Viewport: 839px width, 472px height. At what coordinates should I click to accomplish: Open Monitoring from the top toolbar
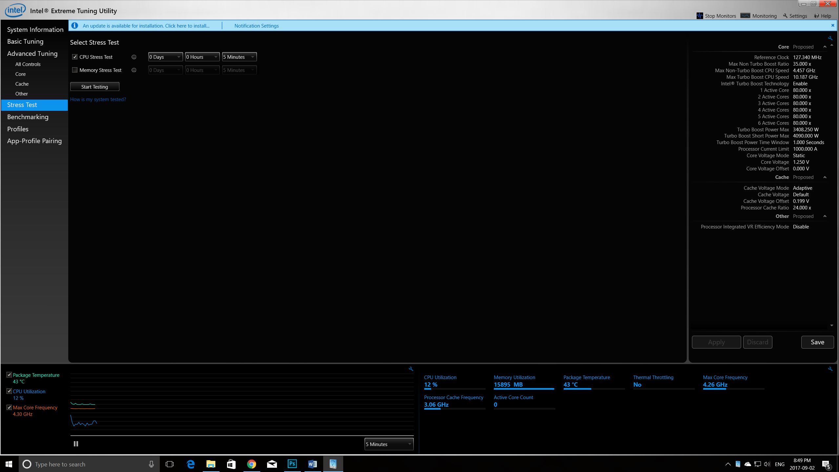[759, 16]
